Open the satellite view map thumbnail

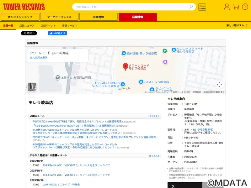(31, 87)
